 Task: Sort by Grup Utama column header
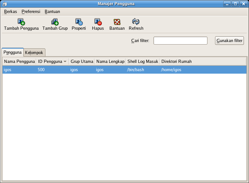tap(82, 61)
